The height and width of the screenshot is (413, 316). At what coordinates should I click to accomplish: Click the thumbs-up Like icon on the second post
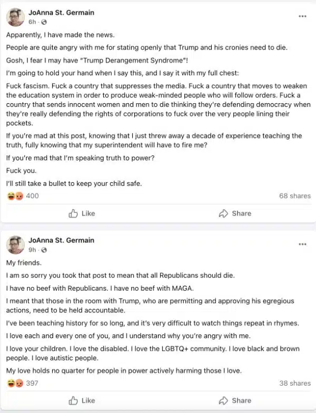pos(73,400)
